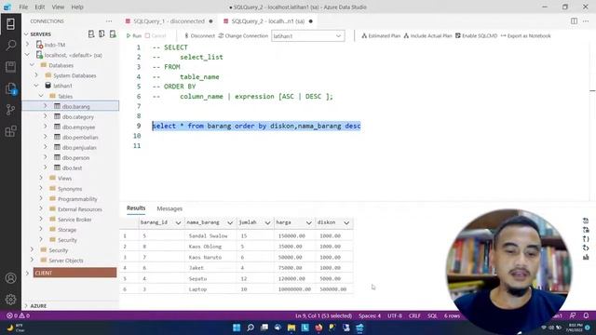Open the Search view in activity bar
Viewport: 596px width, 335px height.
(x=10, y=46)
